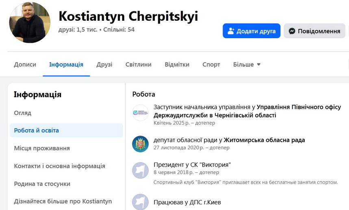This screenshot has height=210, width=349.
Task: Open Контакти і основна інформація section
Action: click(x=60, y=166)
